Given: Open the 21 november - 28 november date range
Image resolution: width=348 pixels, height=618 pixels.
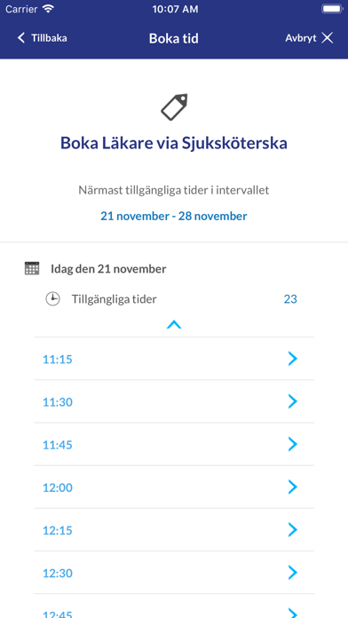Looking at the screenshot, I should coord(174,216).
